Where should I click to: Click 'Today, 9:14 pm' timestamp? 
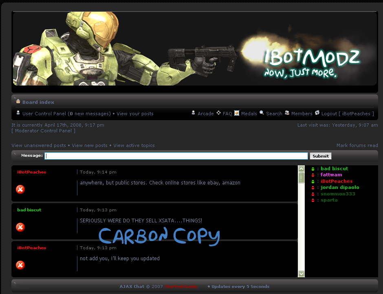click(x=98, y=172)
